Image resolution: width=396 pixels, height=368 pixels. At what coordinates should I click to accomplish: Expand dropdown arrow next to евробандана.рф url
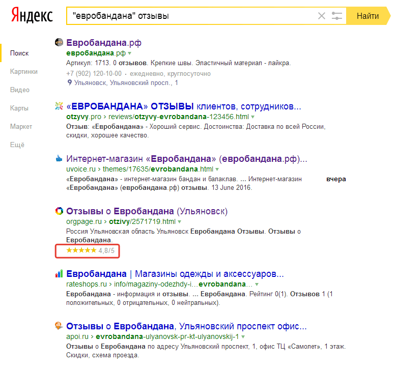click(x=130, y=53)
